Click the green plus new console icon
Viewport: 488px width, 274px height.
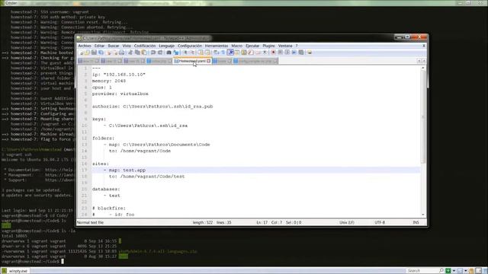[x=448, y=271]
